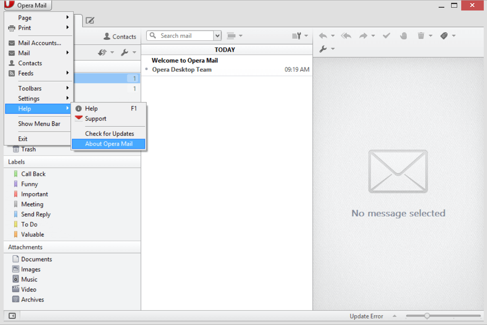Viewport: 487px width, 325px height.
Task: Select Check for Updates
Action: tap(108, 133)
